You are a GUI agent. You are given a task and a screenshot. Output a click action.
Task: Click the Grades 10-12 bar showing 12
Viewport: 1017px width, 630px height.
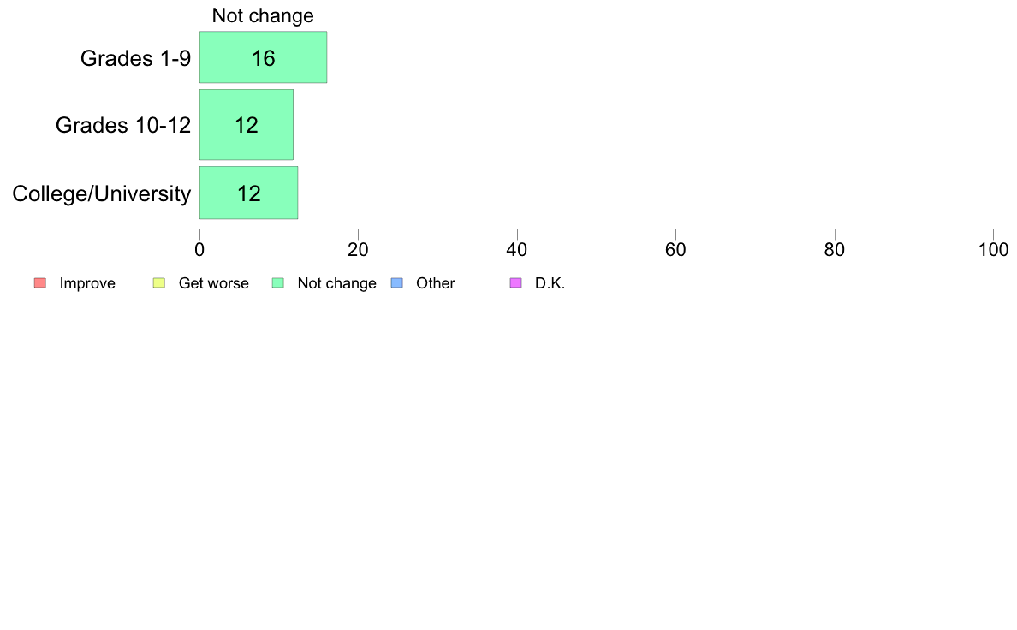tap(247, 125)
